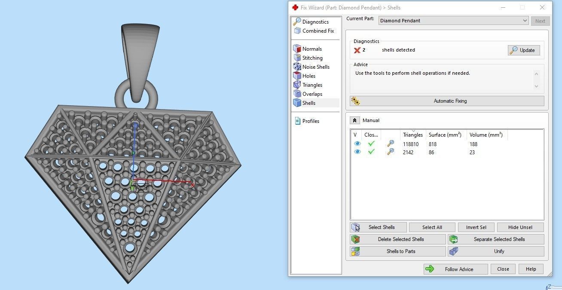Click volume value 23
Image resolution: width=562 pixels, height=290 pixels.
tap(472, 153)
